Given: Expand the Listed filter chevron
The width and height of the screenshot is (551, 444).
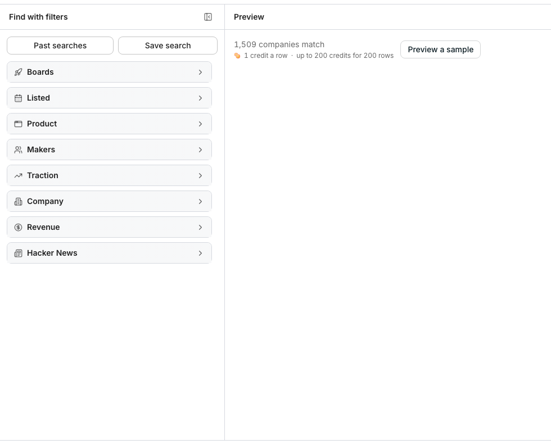Looking at the screenshot, I should pos(200,98).
